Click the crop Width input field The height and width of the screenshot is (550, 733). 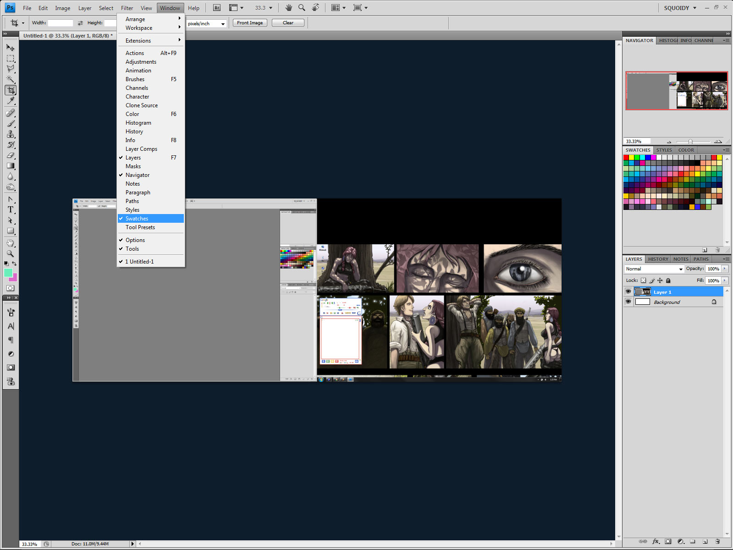(x=61, y=23)
